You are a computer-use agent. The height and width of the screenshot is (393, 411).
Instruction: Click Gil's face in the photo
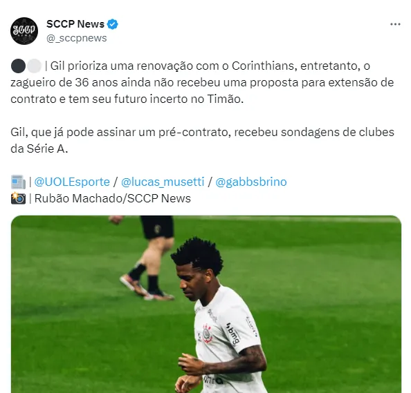click(190, 284)
